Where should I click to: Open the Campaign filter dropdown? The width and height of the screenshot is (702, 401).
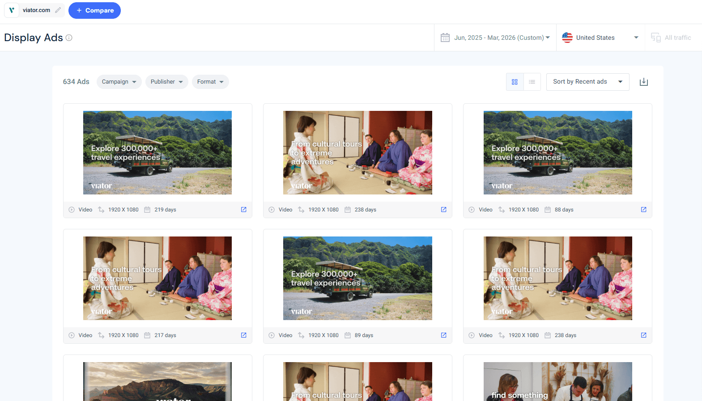pyautogui.click(x=119, y=82)
